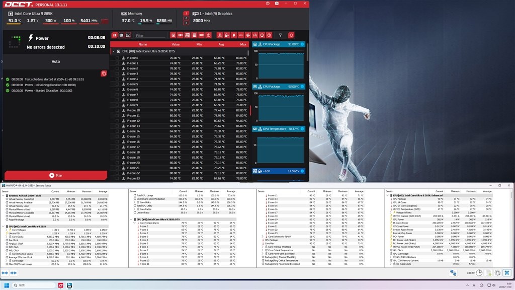Click the blue dot on +12V graph
Viewport: 515px width, 290px height.
point(302,171)
